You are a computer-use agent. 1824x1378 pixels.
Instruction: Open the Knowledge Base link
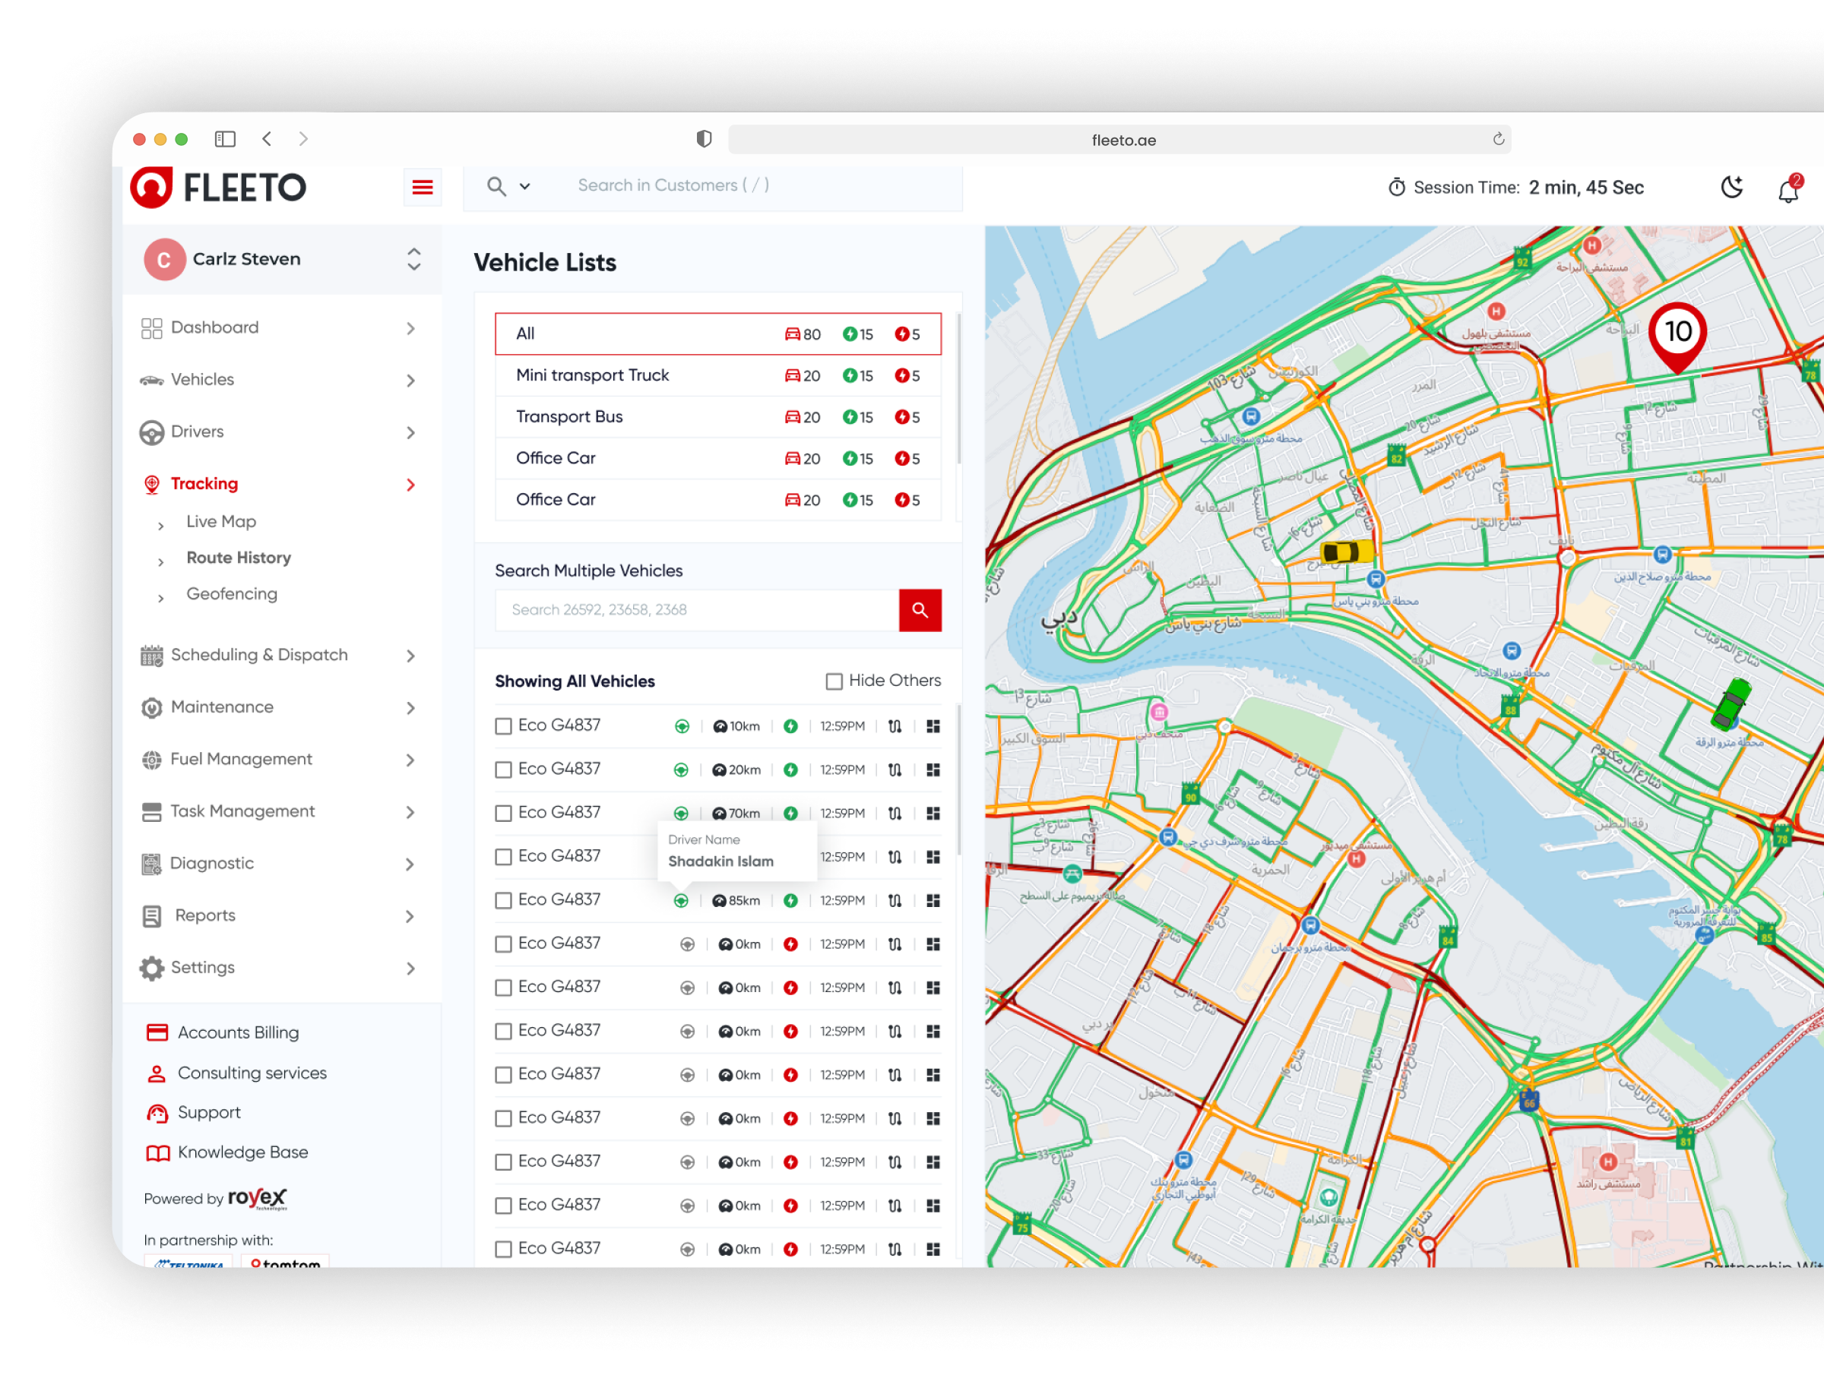242,1152
